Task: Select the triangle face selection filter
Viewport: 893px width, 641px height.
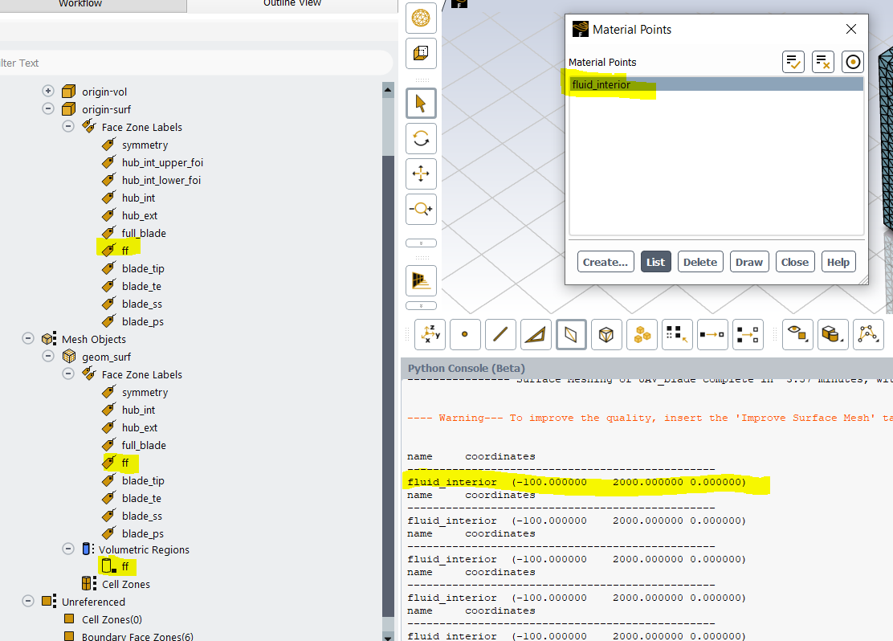Action: (x=536, y=334)
